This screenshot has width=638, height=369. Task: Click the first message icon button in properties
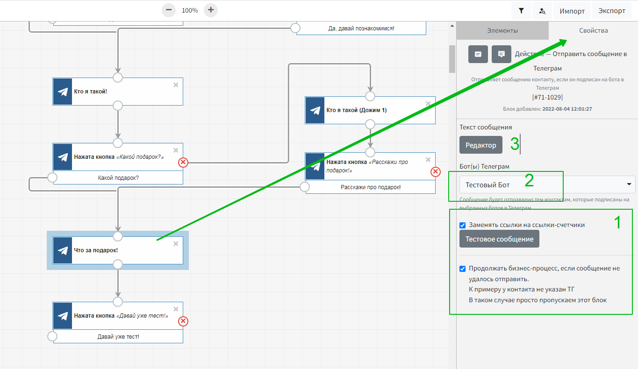(x=478, y=54)
